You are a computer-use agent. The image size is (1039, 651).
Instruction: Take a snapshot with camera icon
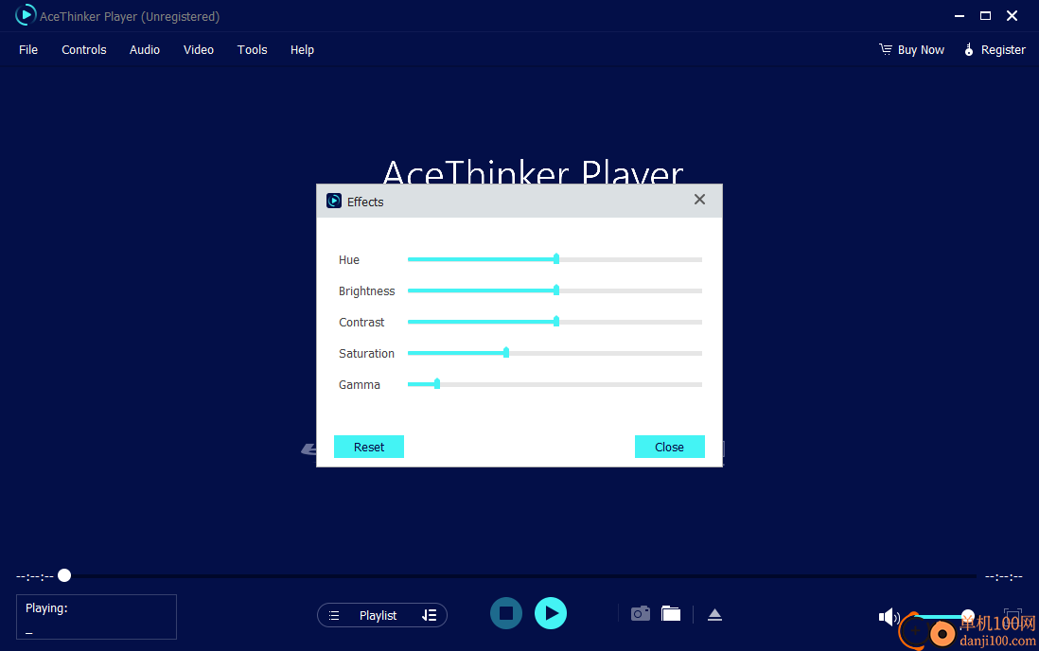640,614
